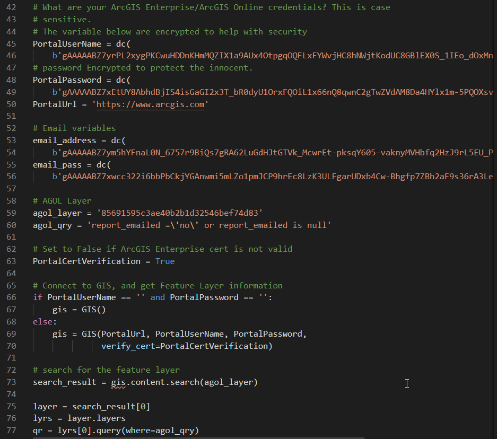Click line number 63 in the gutter

(x=13, y=261)
